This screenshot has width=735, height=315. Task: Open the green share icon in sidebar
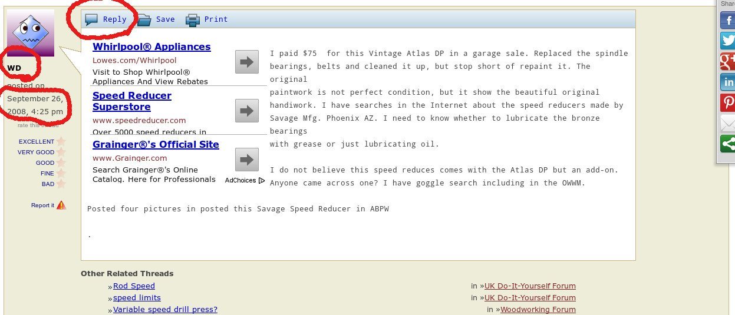(x=727, y=144)
